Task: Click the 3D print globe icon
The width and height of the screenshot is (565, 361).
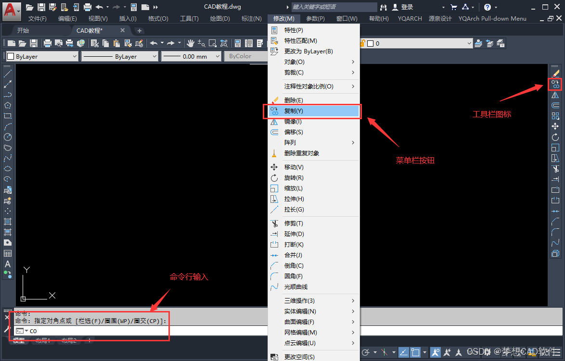Action: 81,44
